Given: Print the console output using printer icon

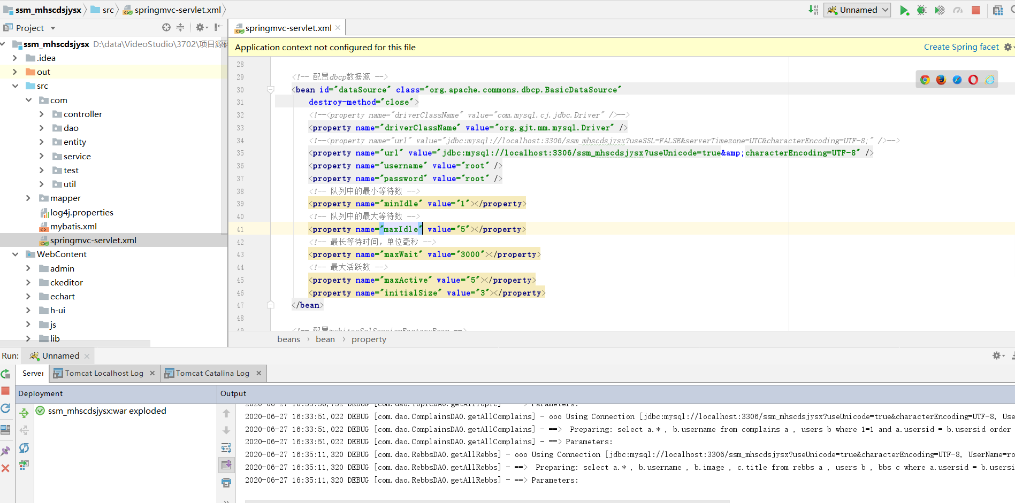Looking at the screenshot, I should coord(226,483).
